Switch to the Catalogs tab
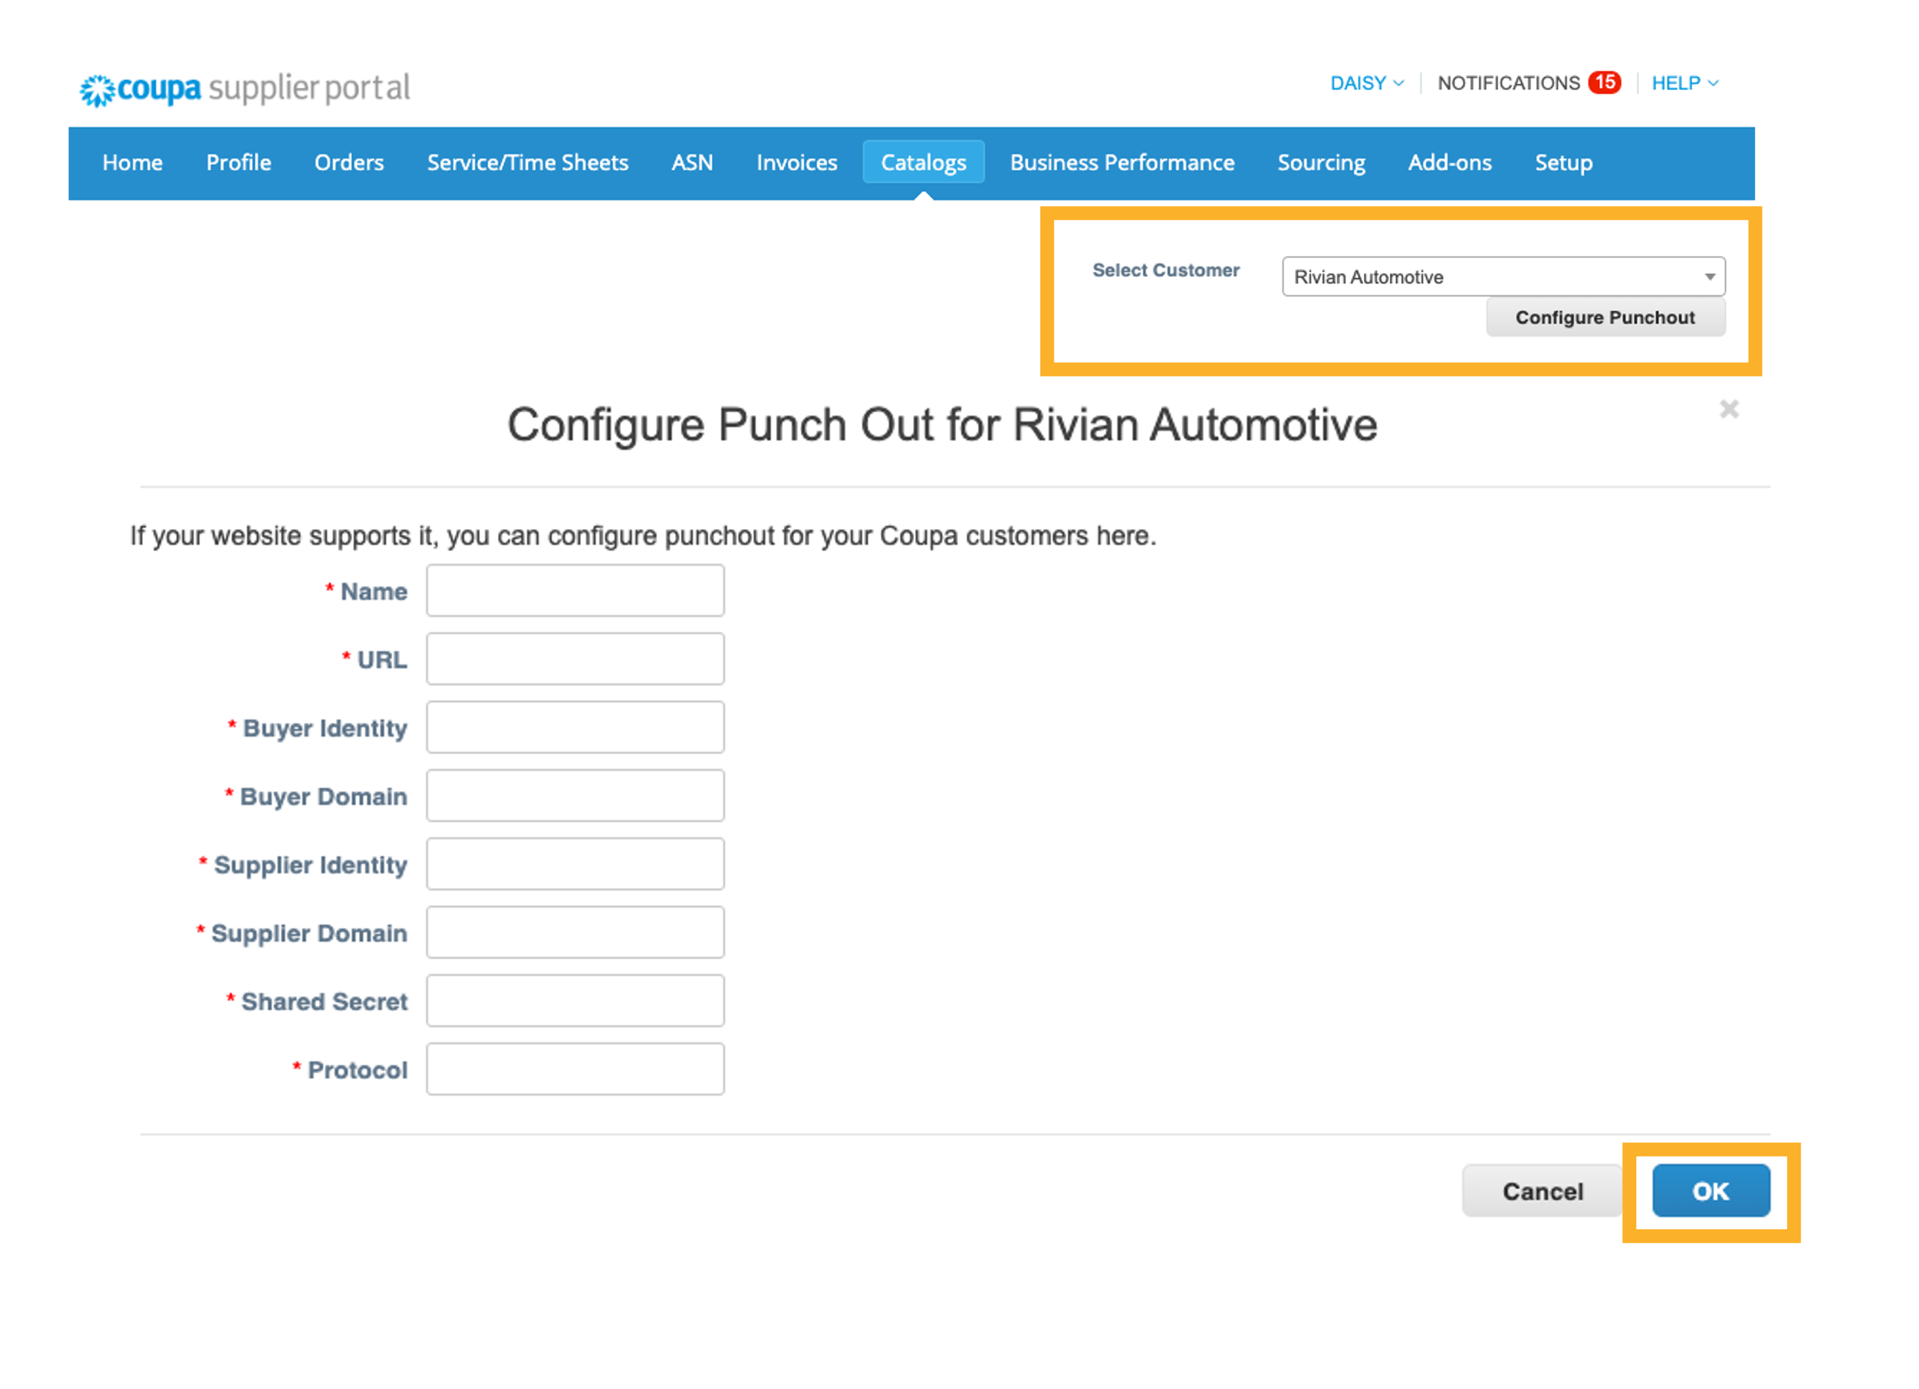1919x1389 pixels. (924, 162)
